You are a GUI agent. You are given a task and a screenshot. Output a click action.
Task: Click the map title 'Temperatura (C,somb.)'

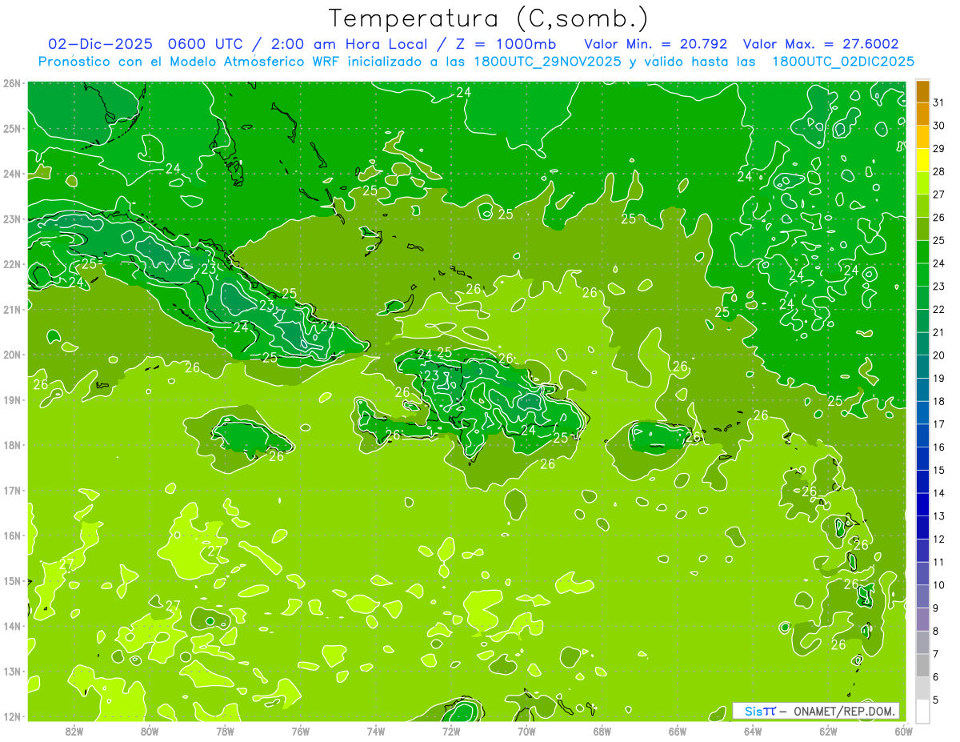point(490,19)
